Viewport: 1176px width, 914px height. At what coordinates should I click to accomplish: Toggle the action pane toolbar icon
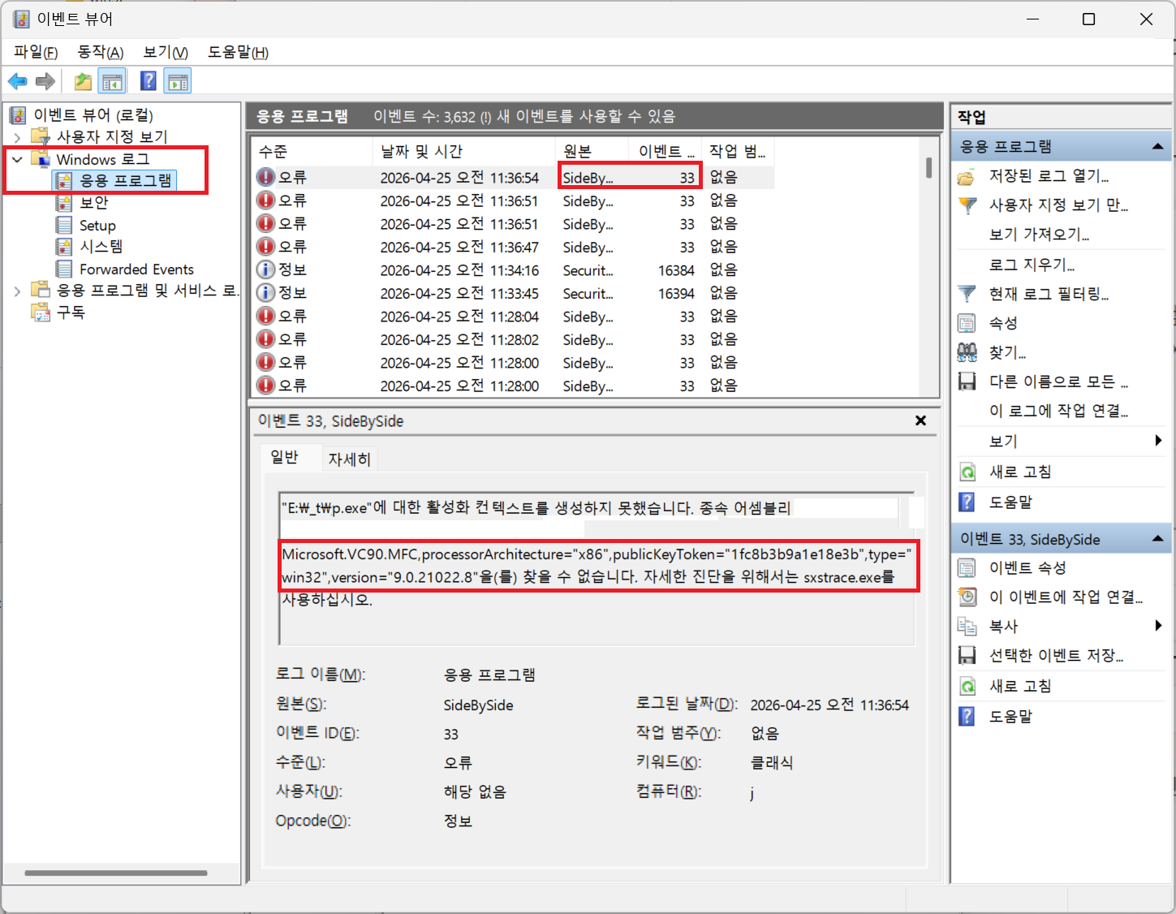pos(178,81)
